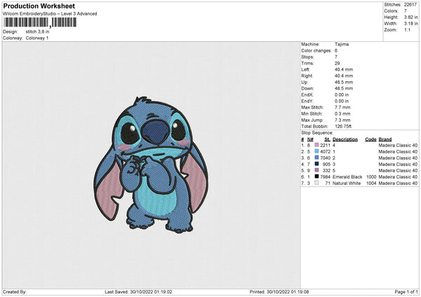Viewport: 421px width, 297px height.
Task: Click the N# column header
Action: (309, 139)
